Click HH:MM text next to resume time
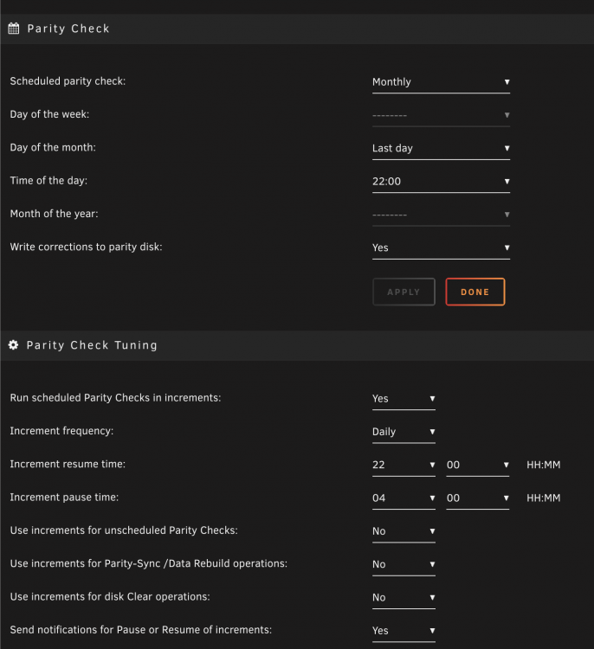Image resolution: width=594 pixels, height=649 pixels. coord(544,465)
